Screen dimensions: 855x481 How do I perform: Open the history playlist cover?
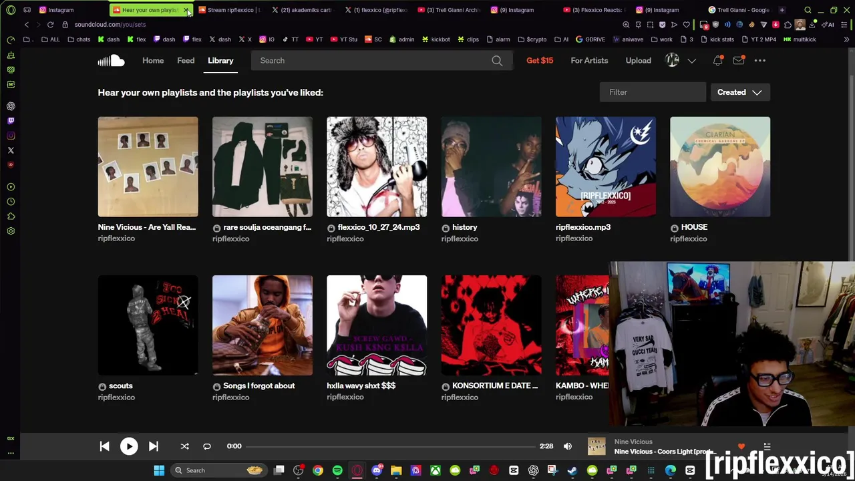click(491, 167)
